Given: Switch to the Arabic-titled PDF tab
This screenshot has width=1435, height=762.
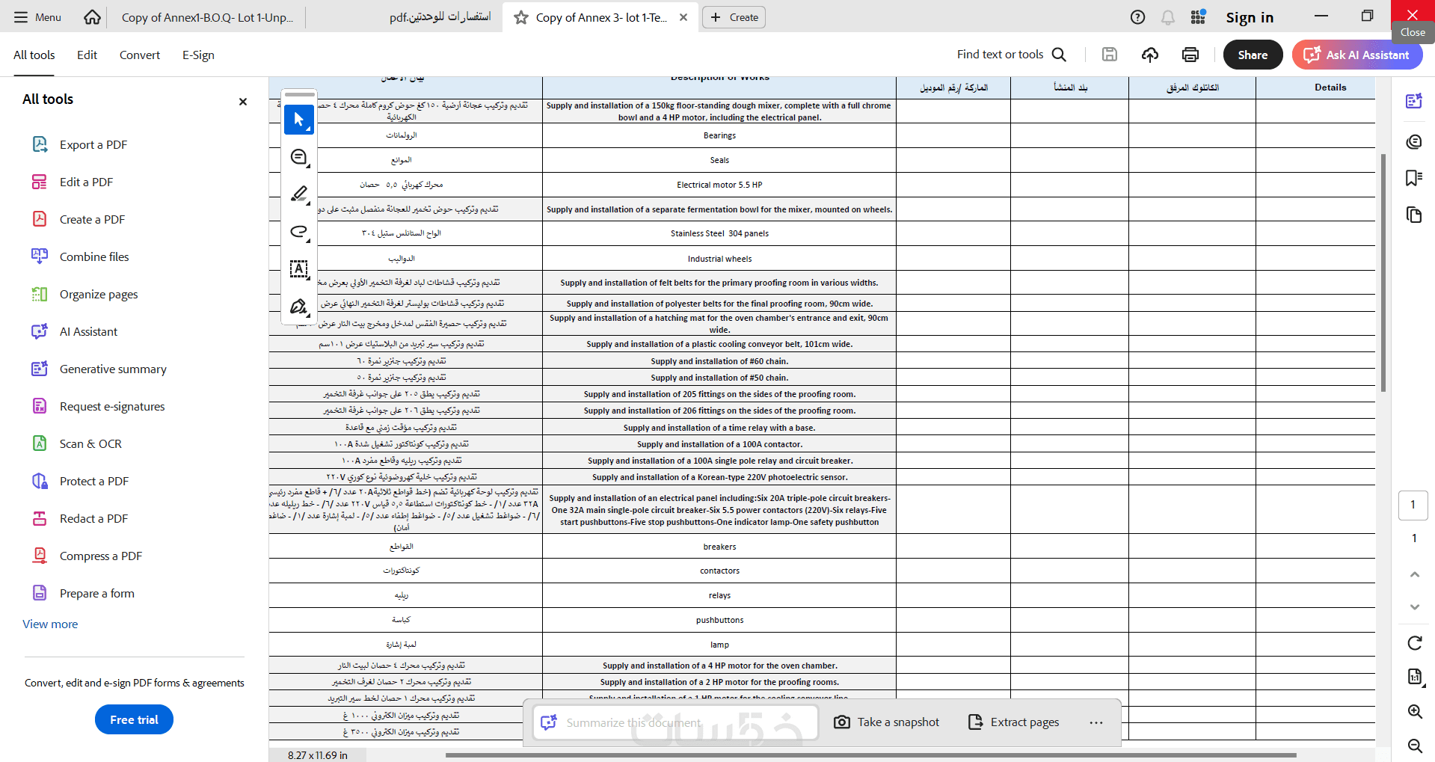Looking at the screenshot, I should (x=440, y=17).
